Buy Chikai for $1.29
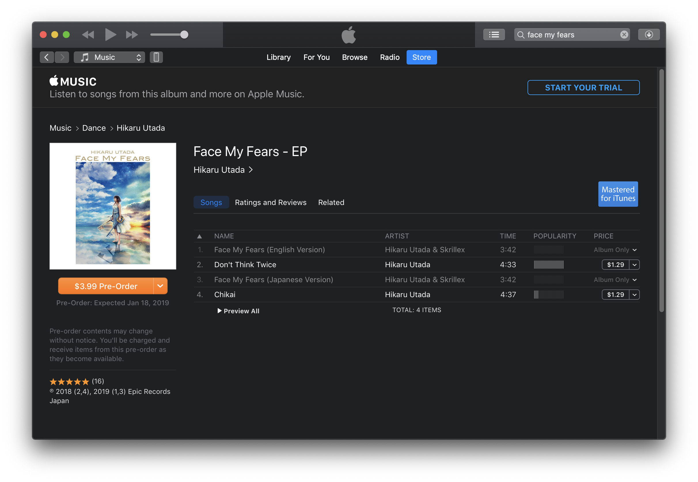 pyautogui.click(x=615, y=295)
